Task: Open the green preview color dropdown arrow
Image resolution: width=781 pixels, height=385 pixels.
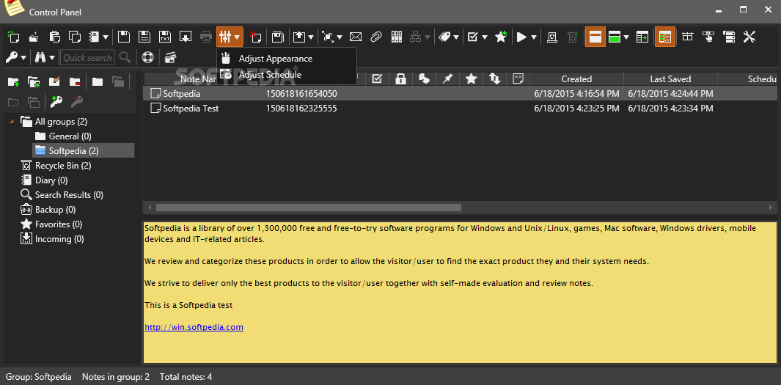Action: [626, 37]
